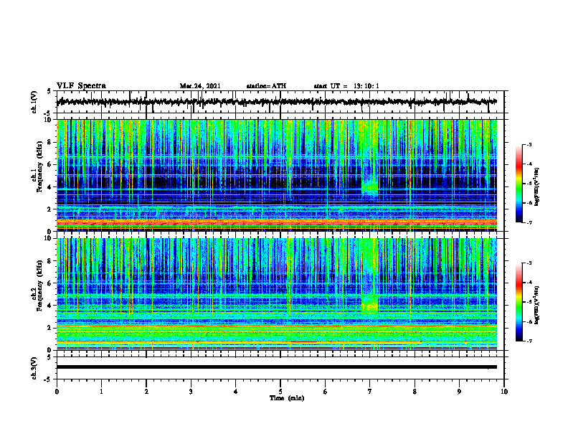The height and width of the screenshot is (439, 568).
Task: Click time axis tick label "7"
Action: click(370, 392)
